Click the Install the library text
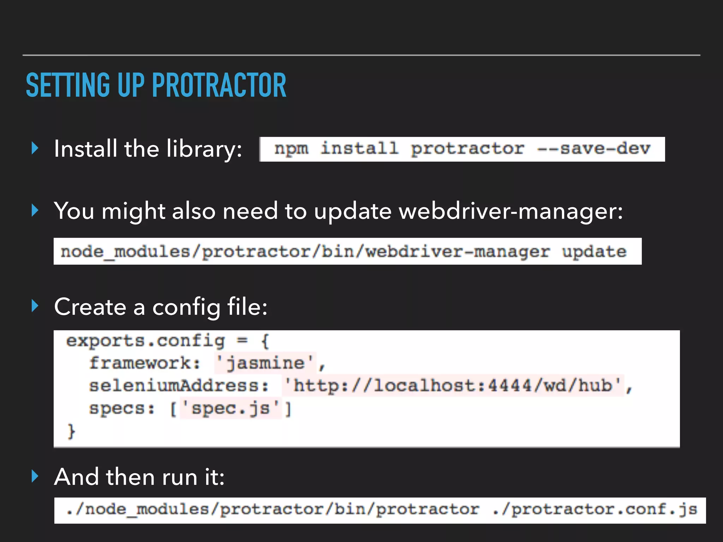Image resolution: width=723 pixels, height=542 pixels. 148,149
